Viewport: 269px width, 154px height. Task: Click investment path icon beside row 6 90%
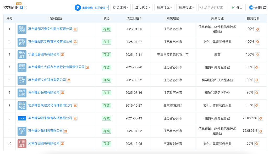click(x=257, y=93)
